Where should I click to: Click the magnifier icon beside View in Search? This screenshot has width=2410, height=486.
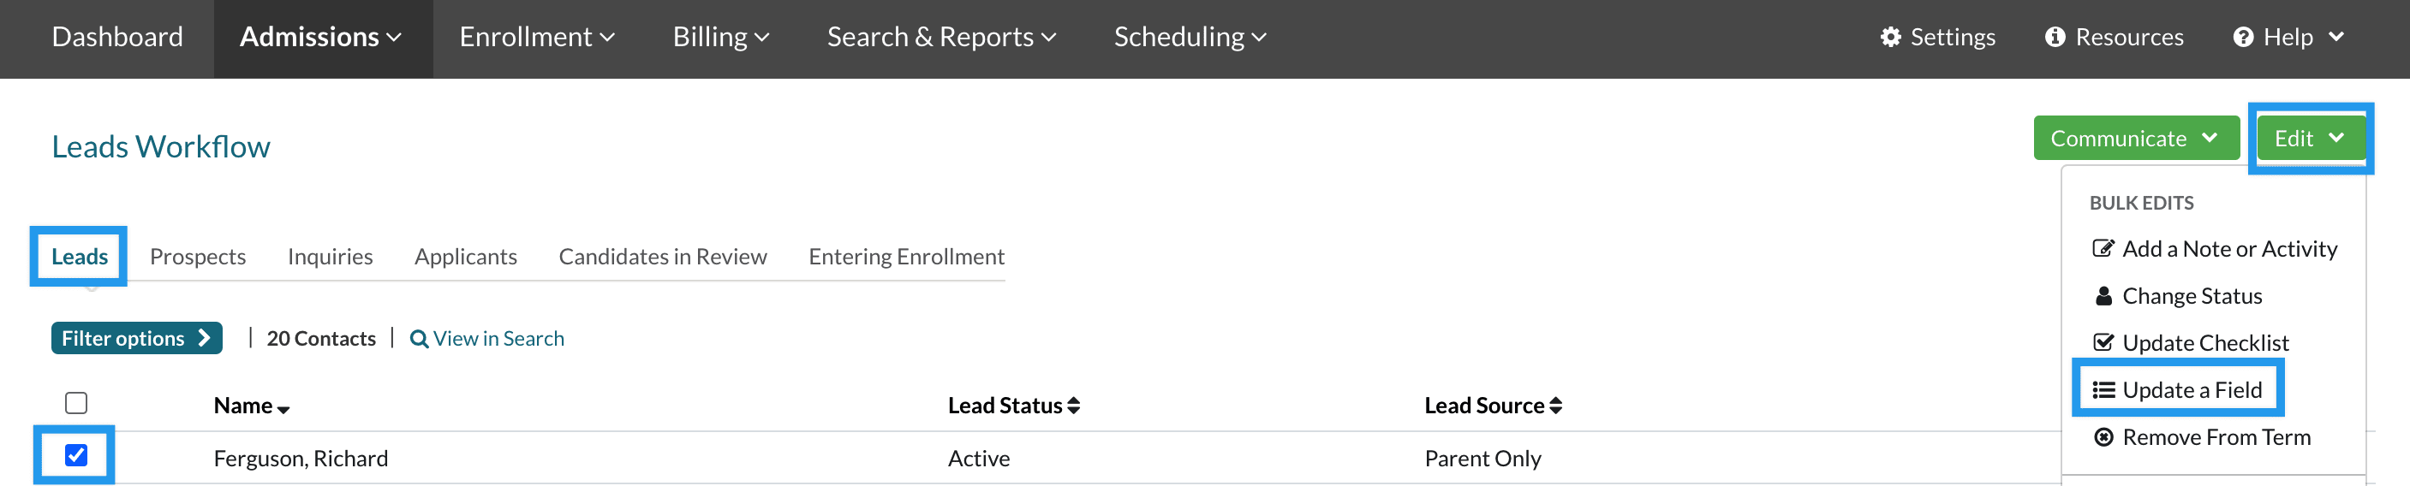[419, 340]
